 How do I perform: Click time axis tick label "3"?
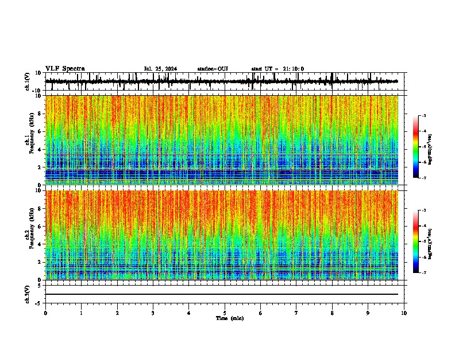[153, 313]
